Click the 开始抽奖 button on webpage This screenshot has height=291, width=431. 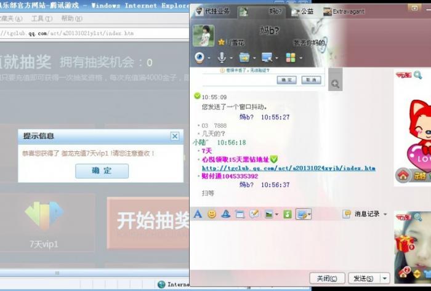coord(148,223)
